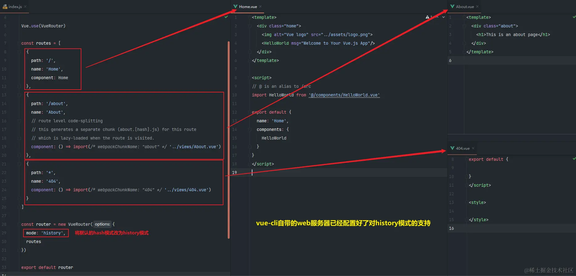Click the Vue icon on Home.vue tab
The image size is (576, 276).
[235, 6]
